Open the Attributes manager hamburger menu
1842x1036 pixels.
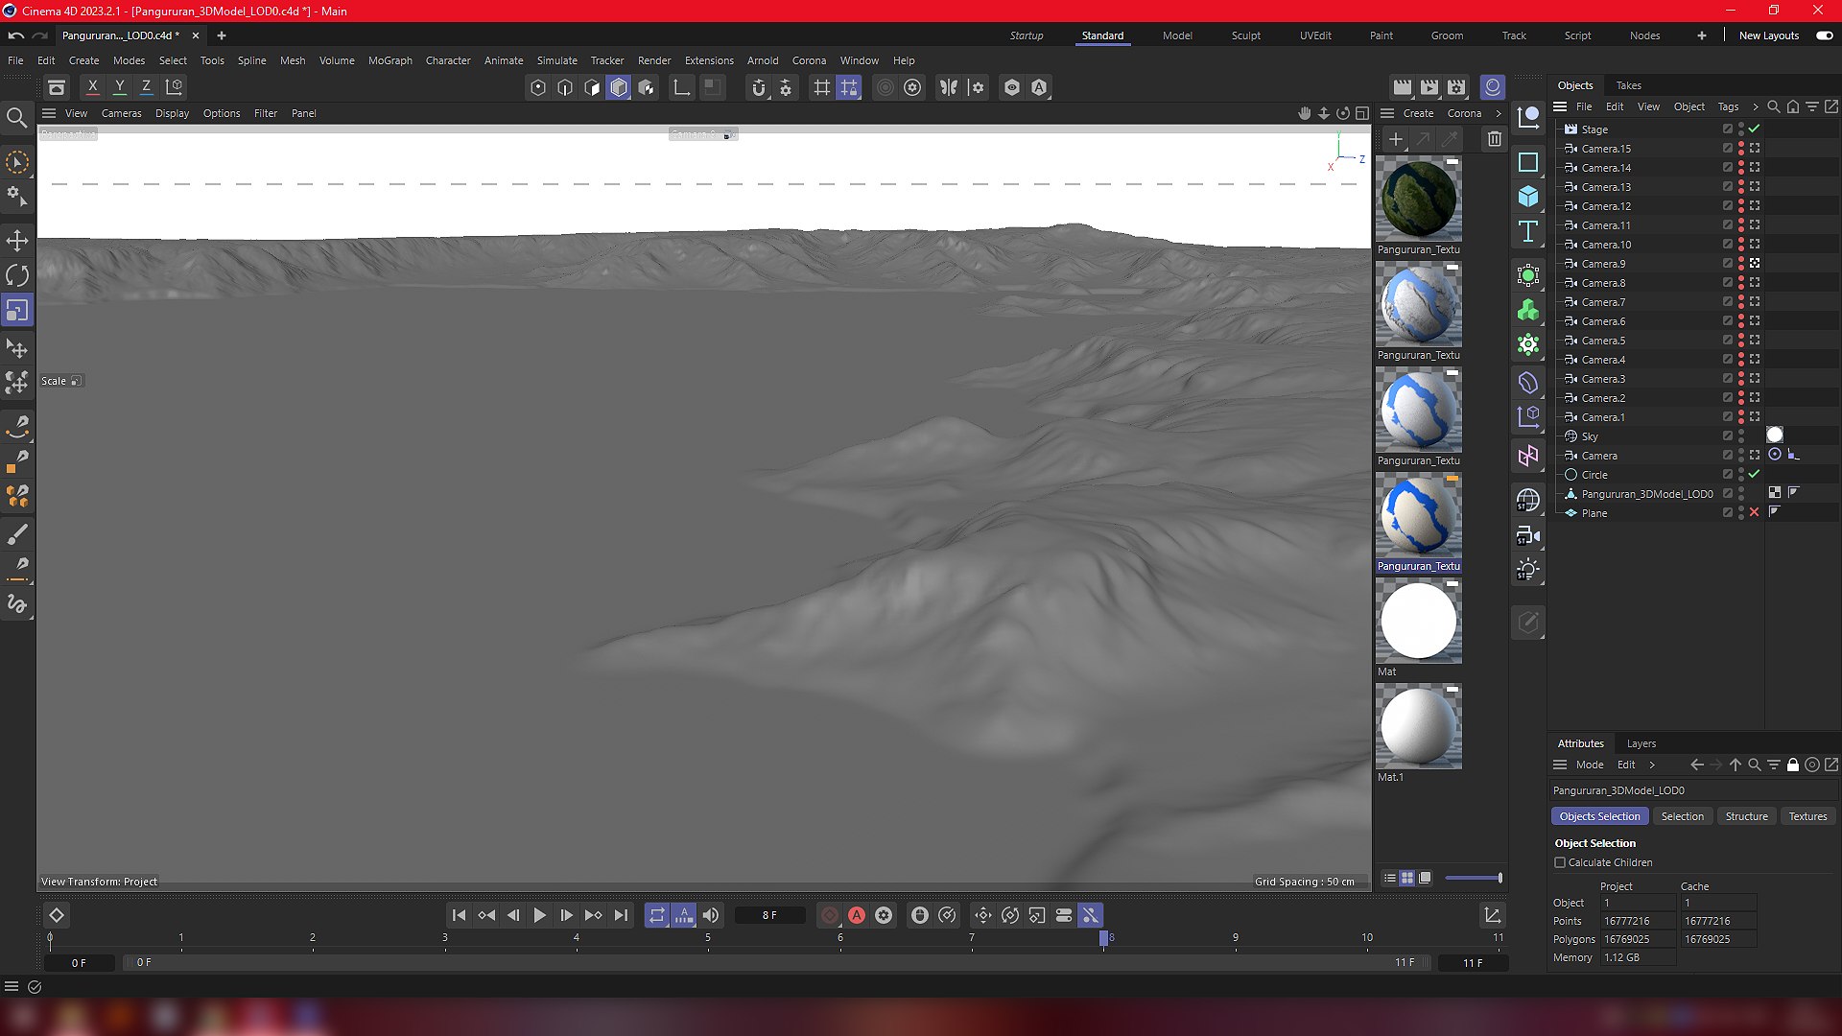1560,765
